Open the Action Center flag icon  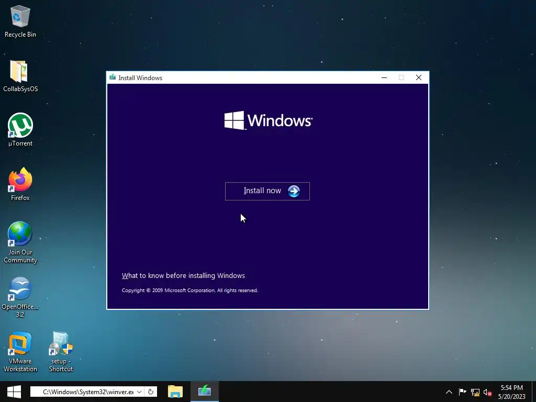click(463, 392)
